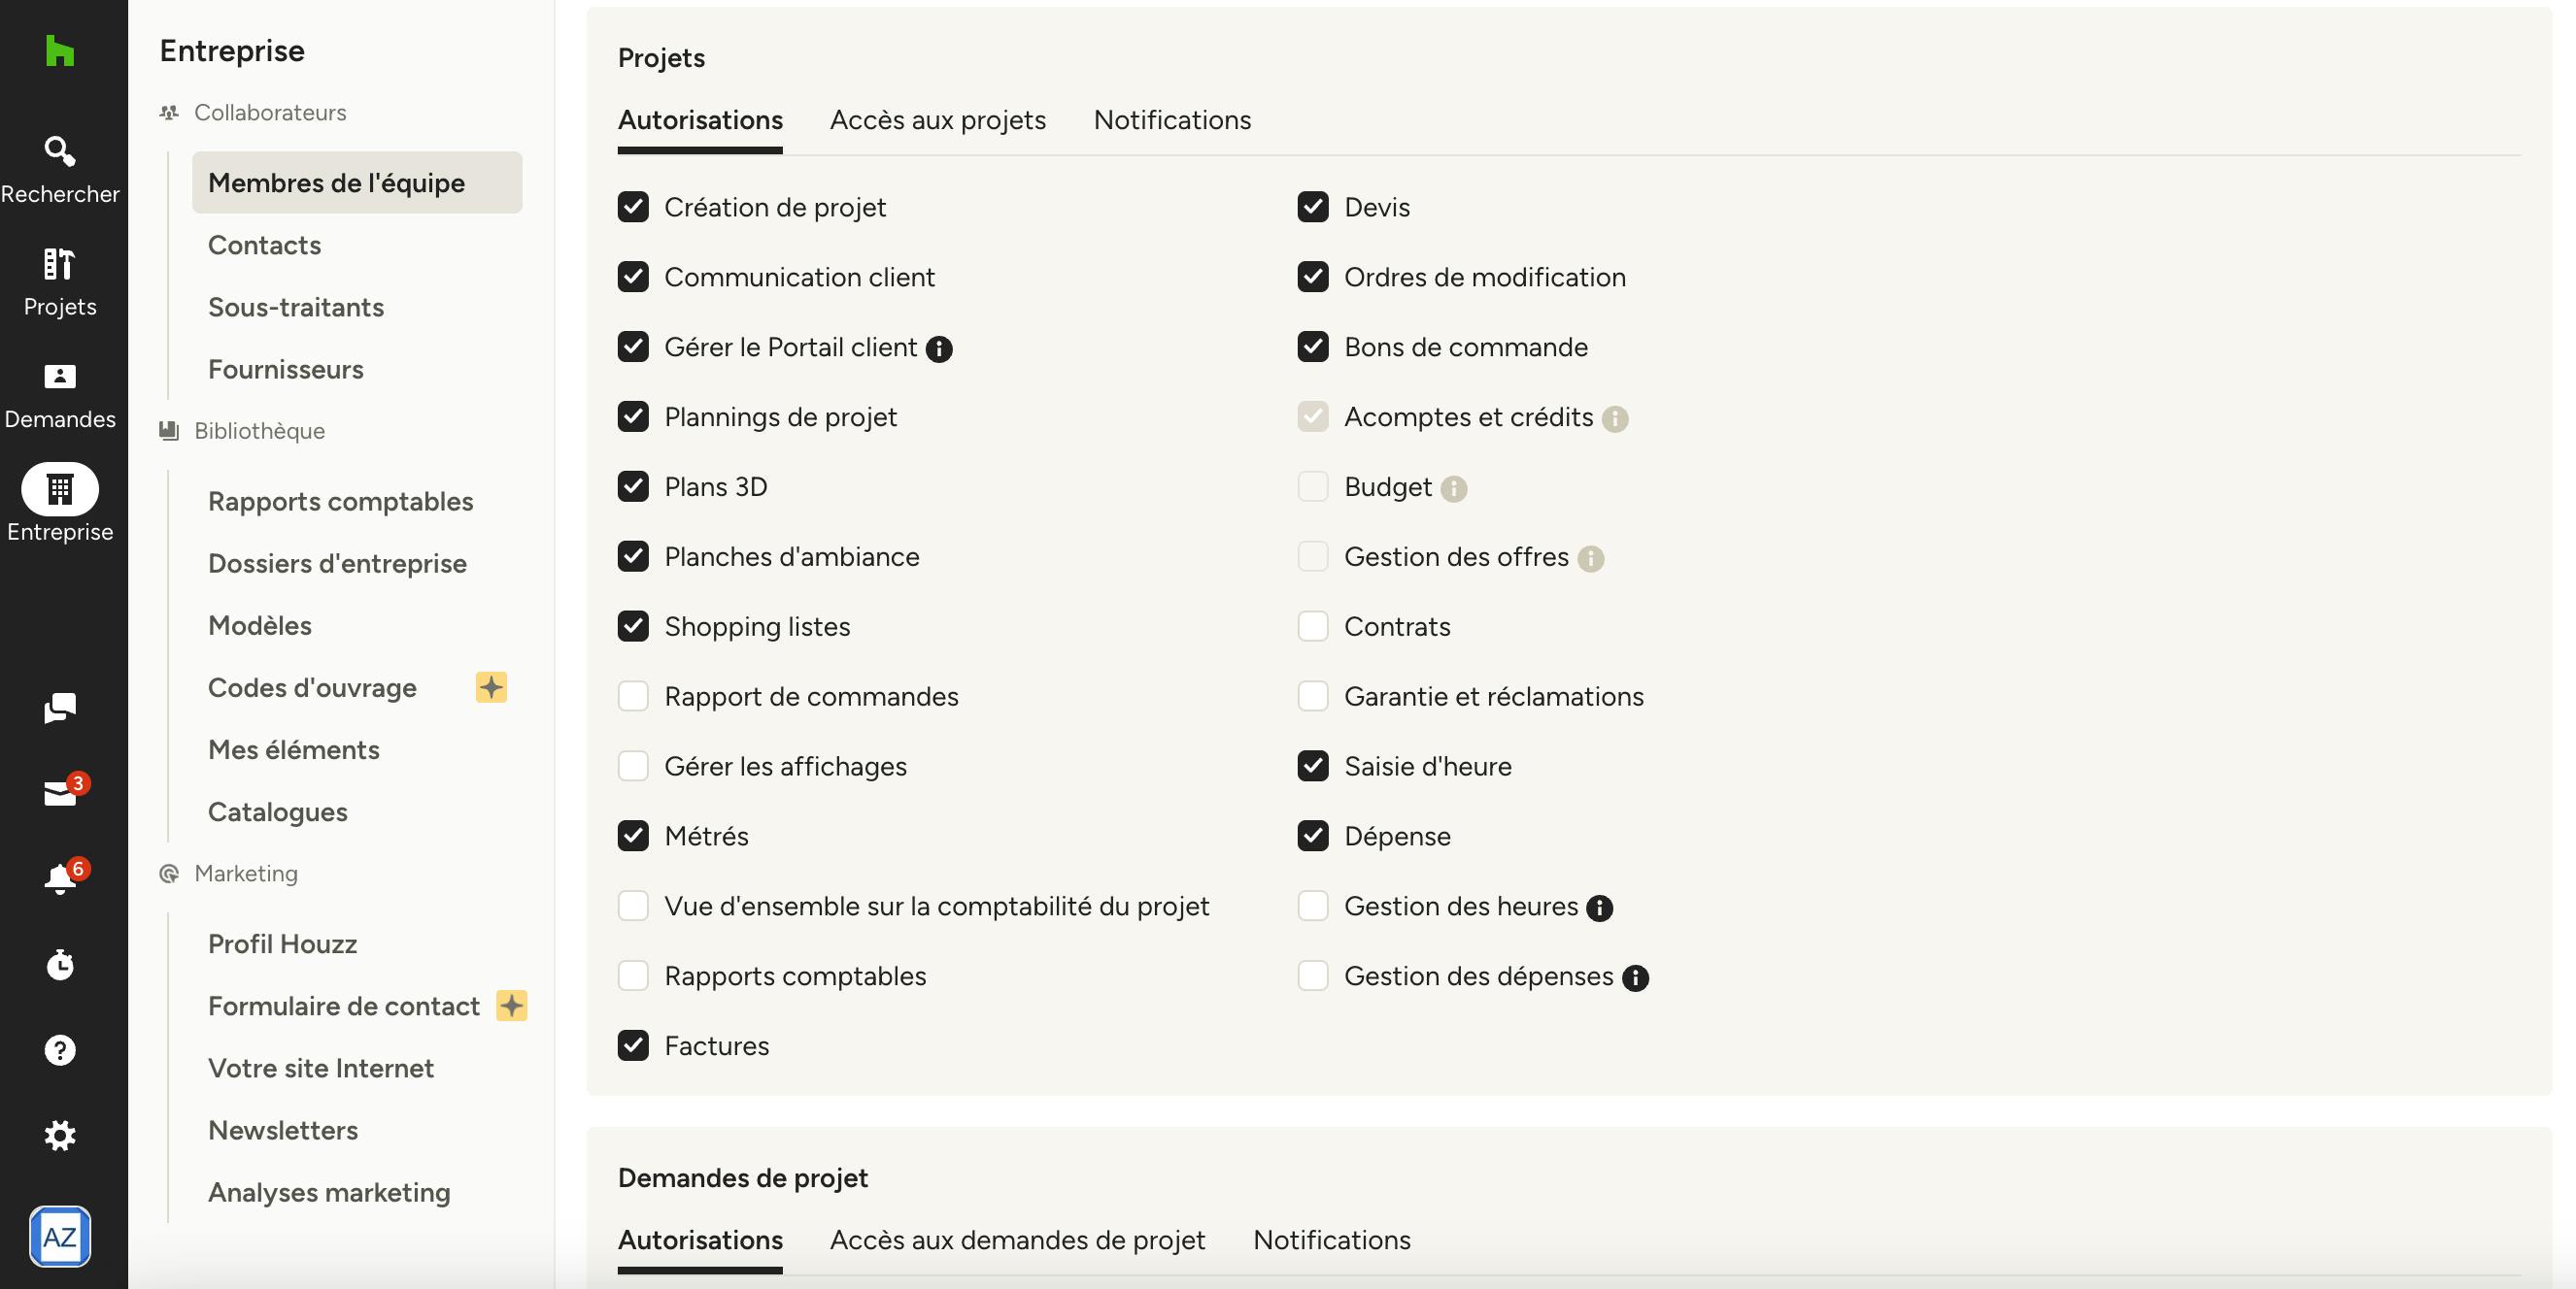Go to Sous-traitants in the sidebar

click(296, 307)
